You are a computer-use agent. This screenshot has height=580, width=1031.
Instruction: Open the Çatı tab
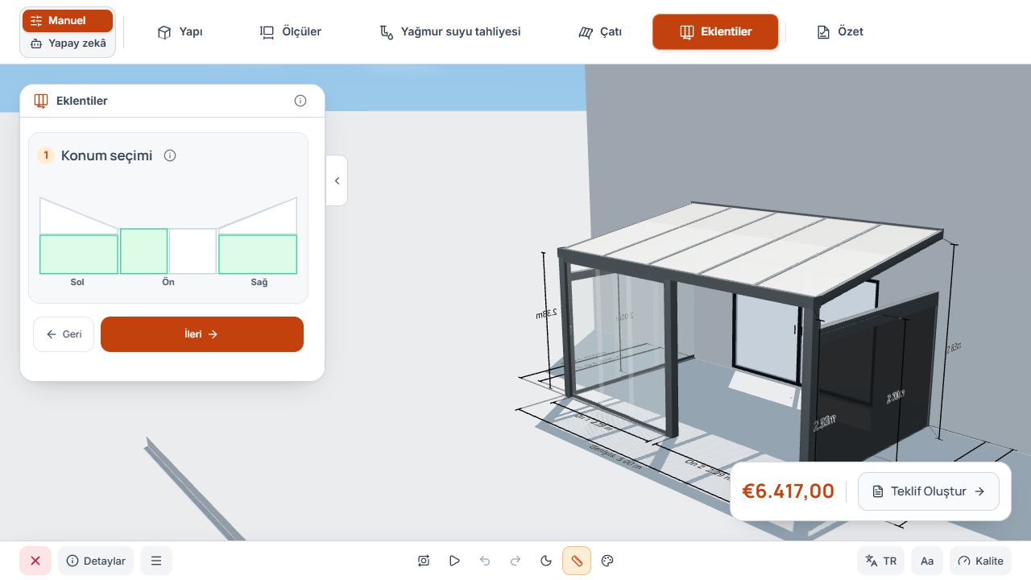click(x=600, y=32)
